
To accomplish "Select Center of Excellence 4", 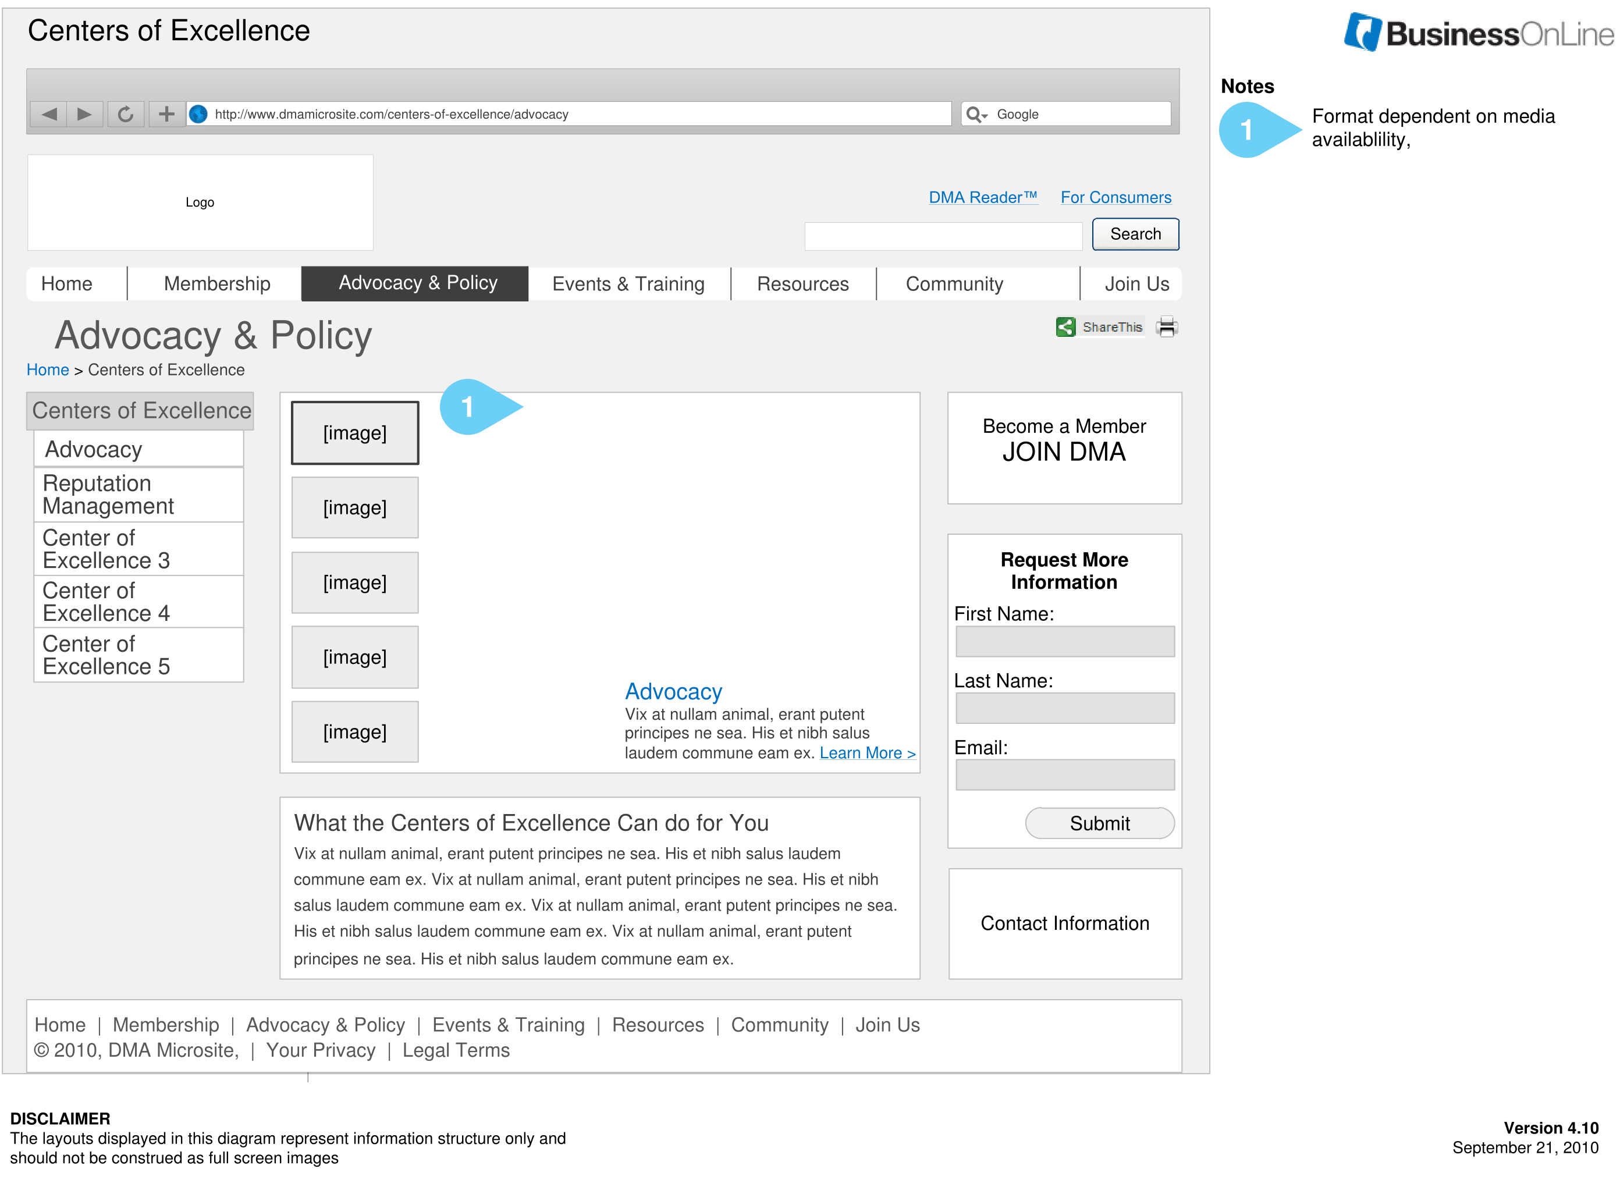I will pos(139,602).
